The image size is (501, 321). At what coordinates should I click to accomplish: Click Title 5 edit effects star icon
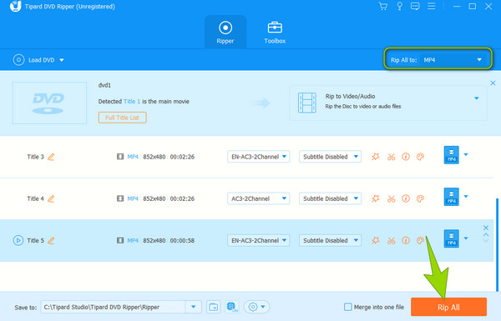376,240
